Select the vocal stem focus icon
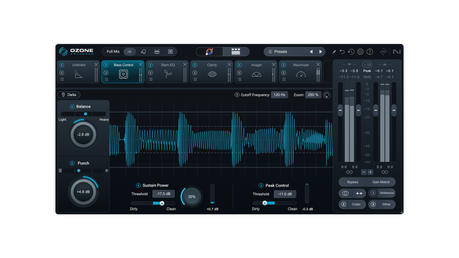The height and width of the screenshot is (258, 459). click(143, 51)
